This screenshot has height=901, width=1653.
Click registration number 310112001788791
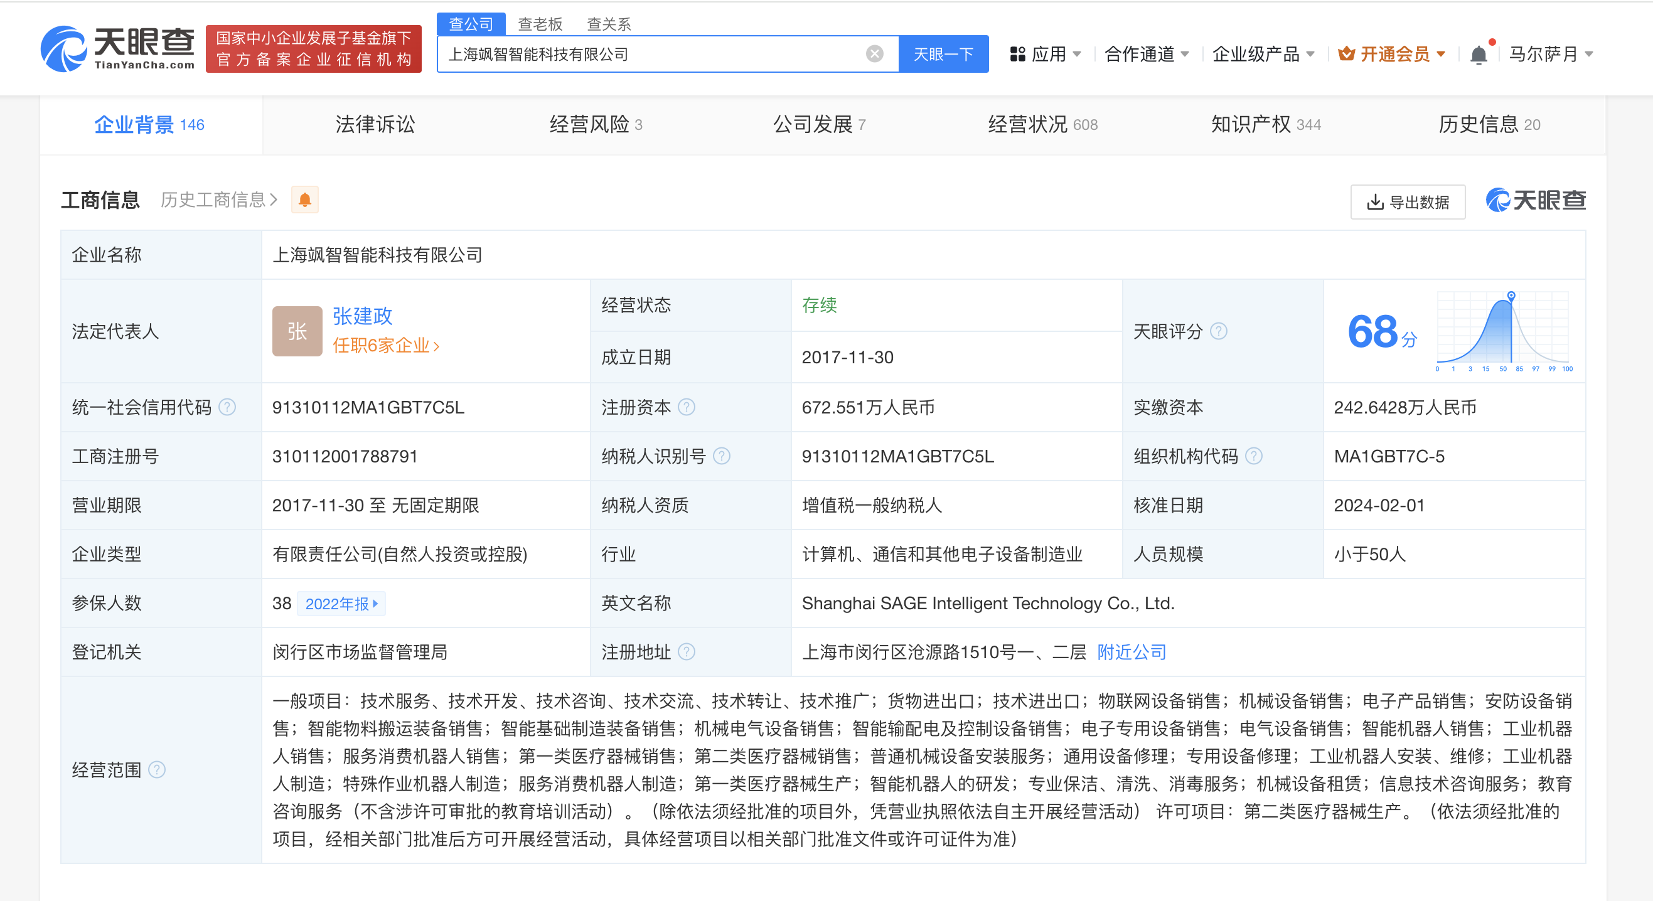[x=345, y=456]
